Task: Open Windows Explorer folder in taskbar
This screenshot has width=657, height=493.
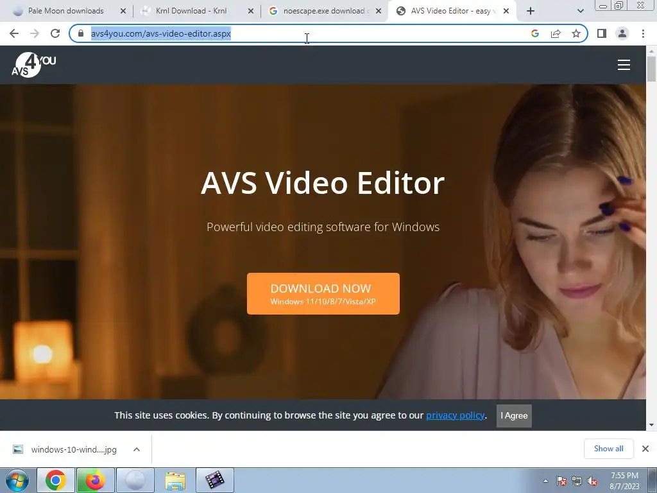Action: [x=175, y=480]
